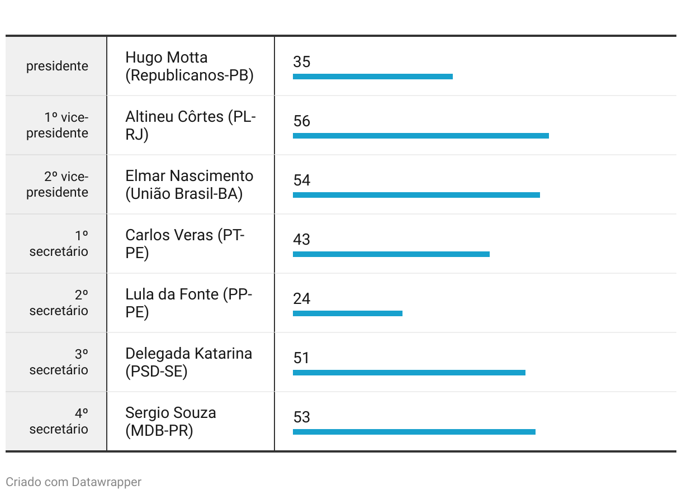Image resolution: width=682 pixels, height=495 pixels.
Task: Select the Carlos Veras (PT-PE) cell
Action: click(190, 244)
